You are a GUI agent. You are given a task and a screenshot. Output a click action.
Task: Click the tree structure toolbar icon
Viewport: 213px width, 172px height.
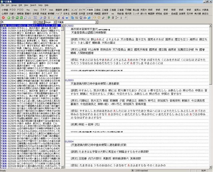pyautogui.click(x=117, y=18)
